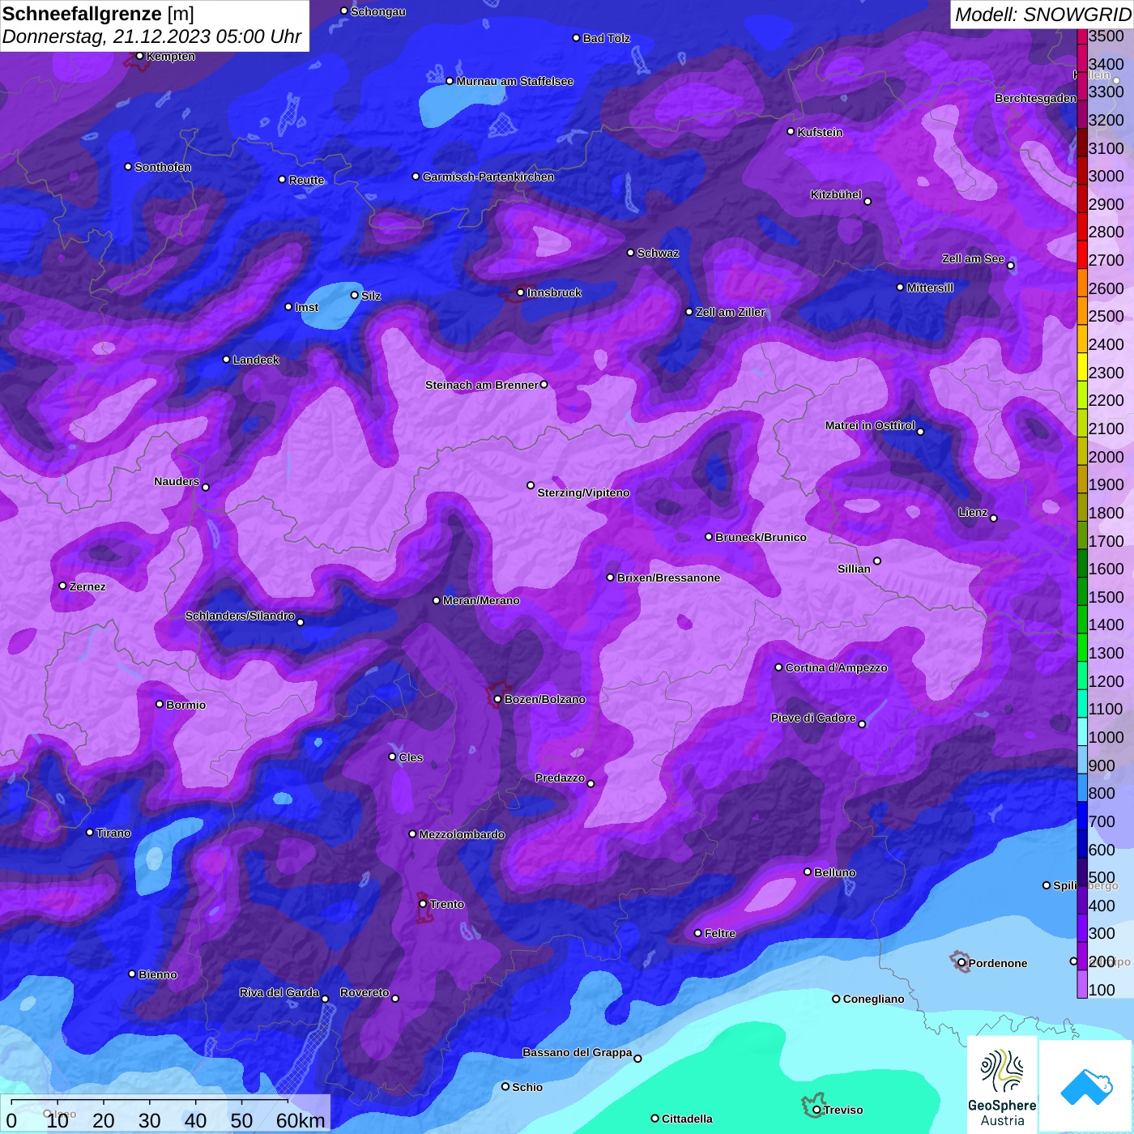Click the Sterzing/Vipiteno label
The image size is (1134, 1134).
tap(583, 492)
